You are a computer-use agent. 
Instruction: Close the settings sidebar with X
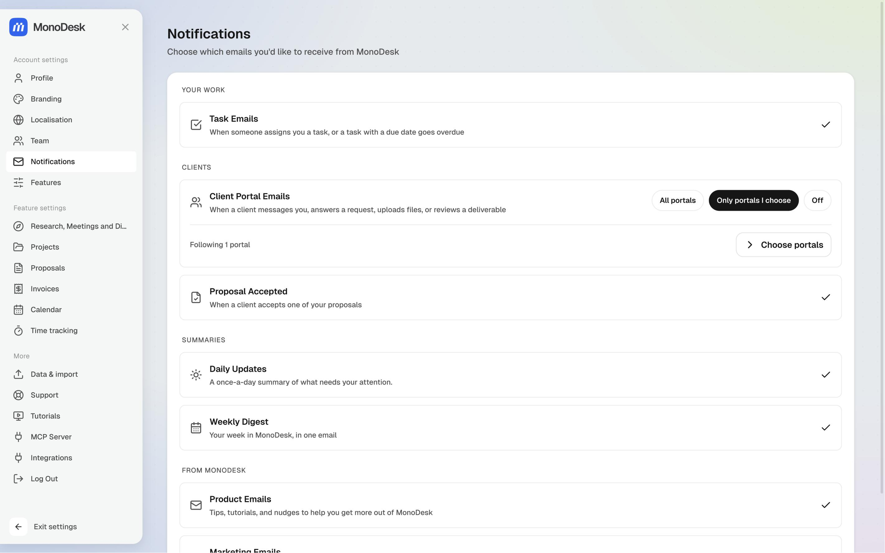click(x=125, y=27)
